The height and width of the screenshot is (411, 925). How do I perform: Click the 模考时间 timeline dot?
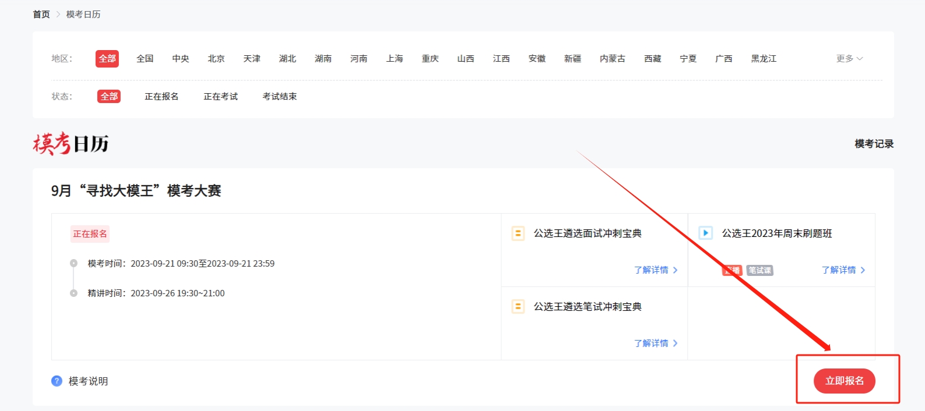click(73, 263)
